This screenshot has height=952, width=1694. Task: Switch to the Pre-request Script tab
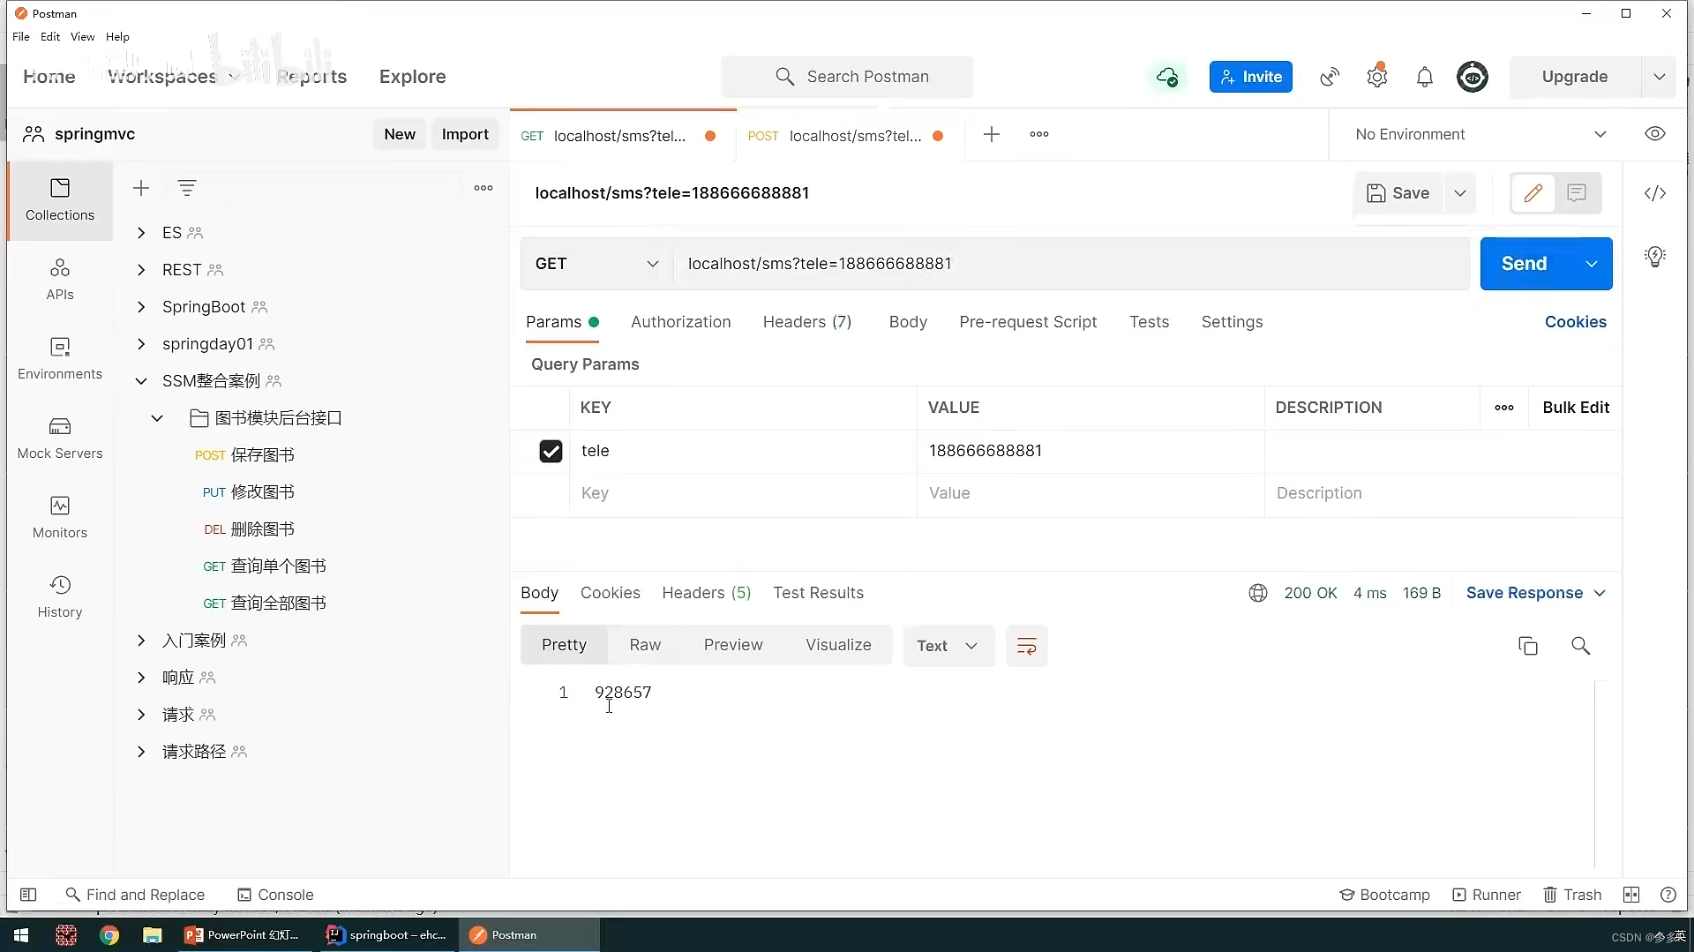coord(1028,322)
